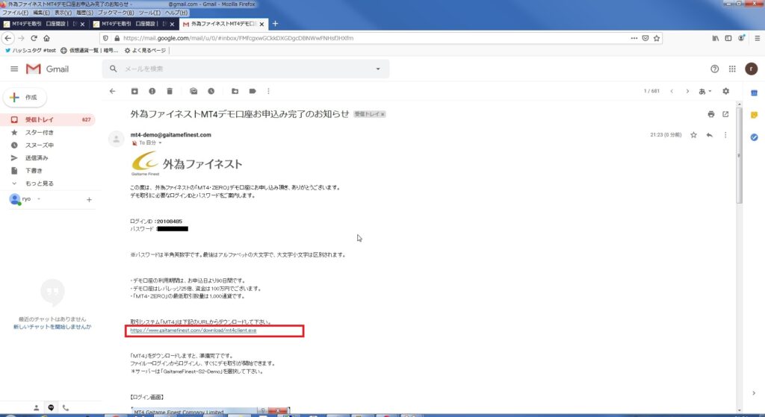Print the email with the printer icon

(711, 114)
